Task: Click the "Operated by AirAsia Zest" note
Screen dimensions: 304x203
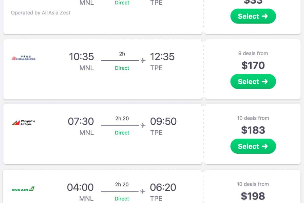Action: (x=41, y=13)
